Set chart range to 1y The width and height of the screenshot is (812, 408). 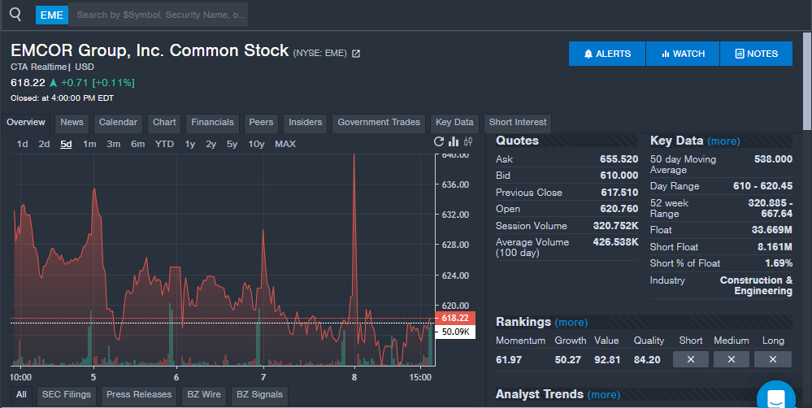point(190,144)
